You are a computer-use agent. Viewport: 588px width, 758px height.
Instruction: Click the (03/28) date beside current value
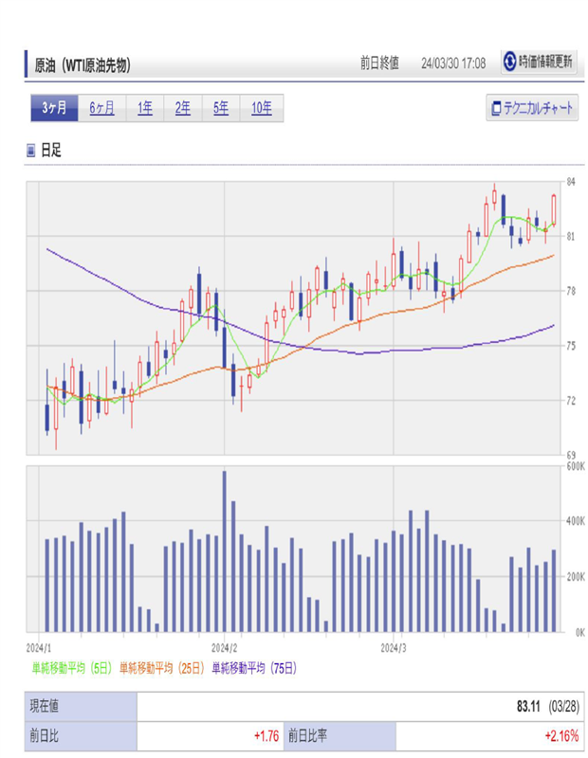point(563,706)
